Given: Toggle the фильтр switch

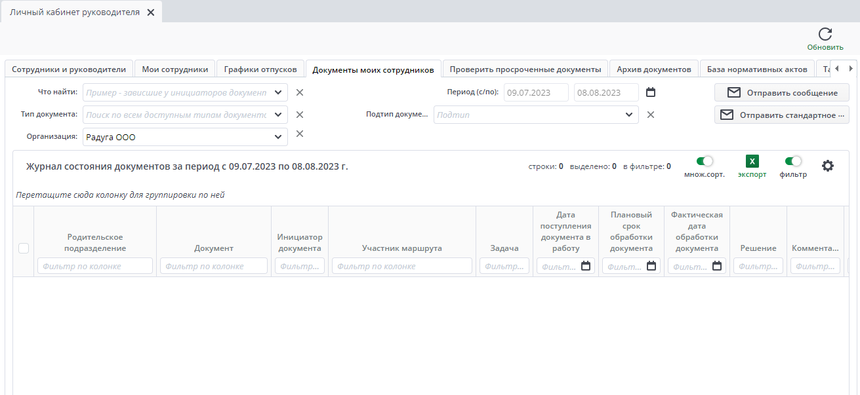Looking at the screenshot, I should 793,161.
